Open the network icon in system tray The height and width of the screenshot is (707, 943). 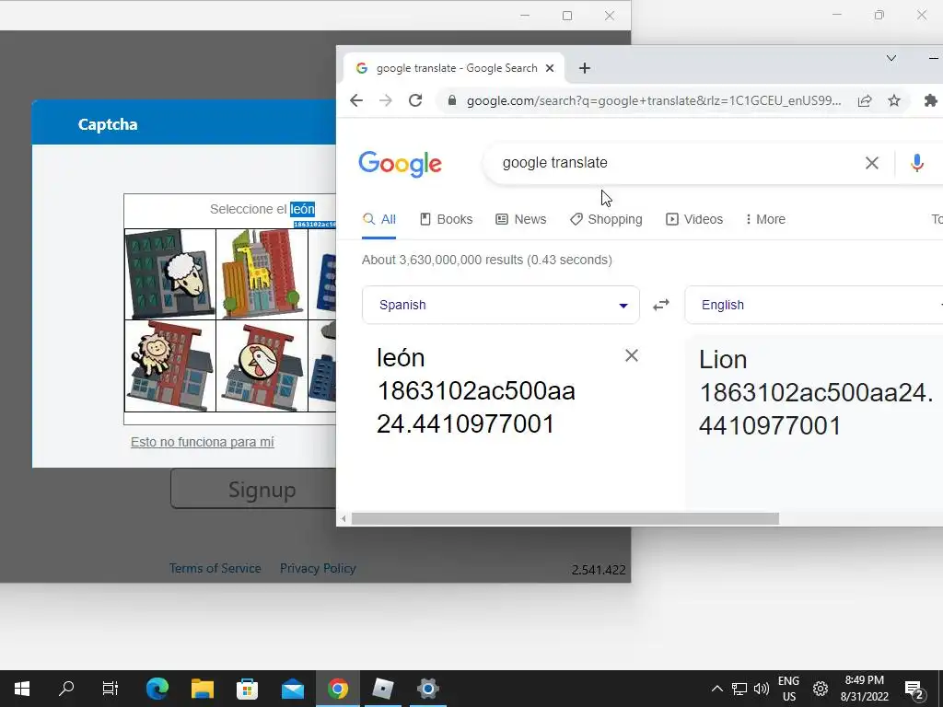739,689
